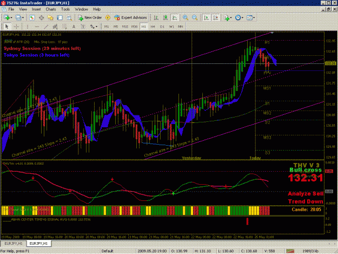Draw a horizontal line tool
The width and height of the screenshot is (338, 254).
click(x=37, y=27)
